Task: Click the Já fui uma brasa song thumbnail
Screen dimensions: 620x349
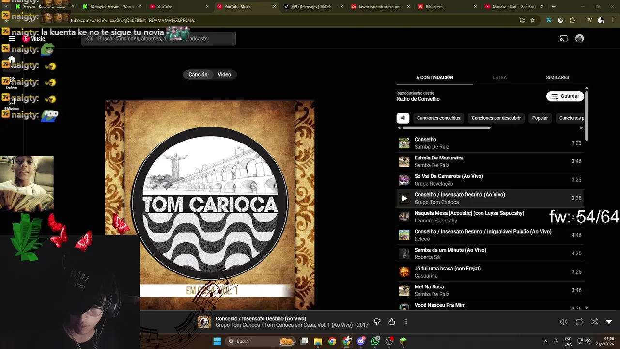Action: tap(404, 272)
